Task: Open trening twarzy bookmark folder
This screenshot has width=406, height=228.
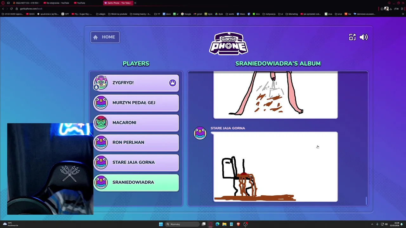Action: [140, 14]
